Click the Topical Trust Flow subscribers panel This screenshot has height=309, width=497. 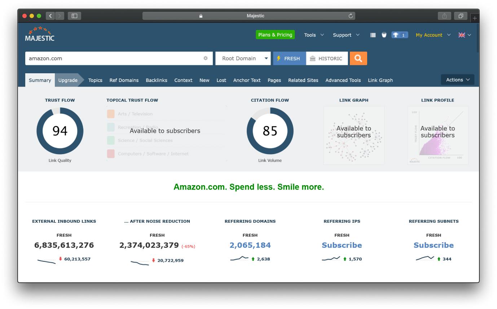pyautogui.click(x=167, y=133)
